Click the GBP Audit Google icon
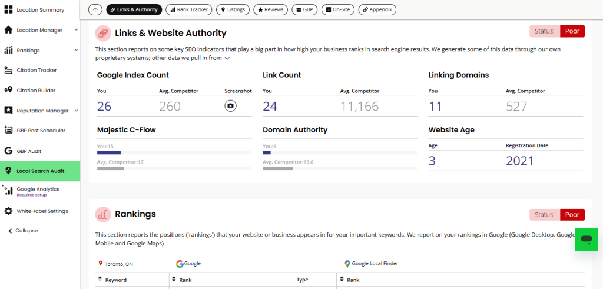Image resolution: width=603 pixels, height=289 pixels. click(8, 151)
